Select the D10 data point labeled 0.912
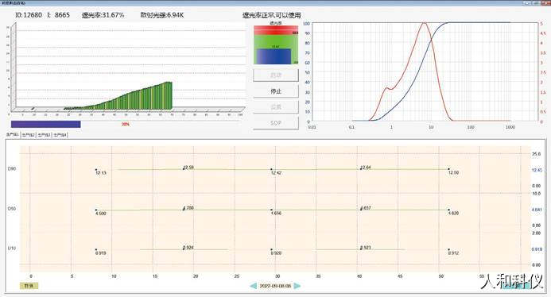 point(448,249)
